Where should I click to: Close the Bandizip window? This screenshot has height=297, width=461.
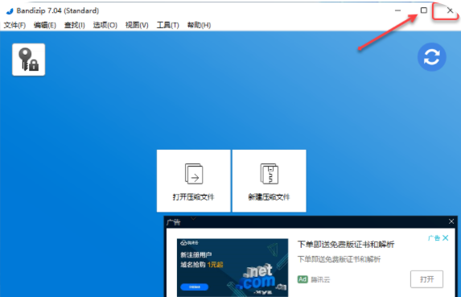coord(450,10)
